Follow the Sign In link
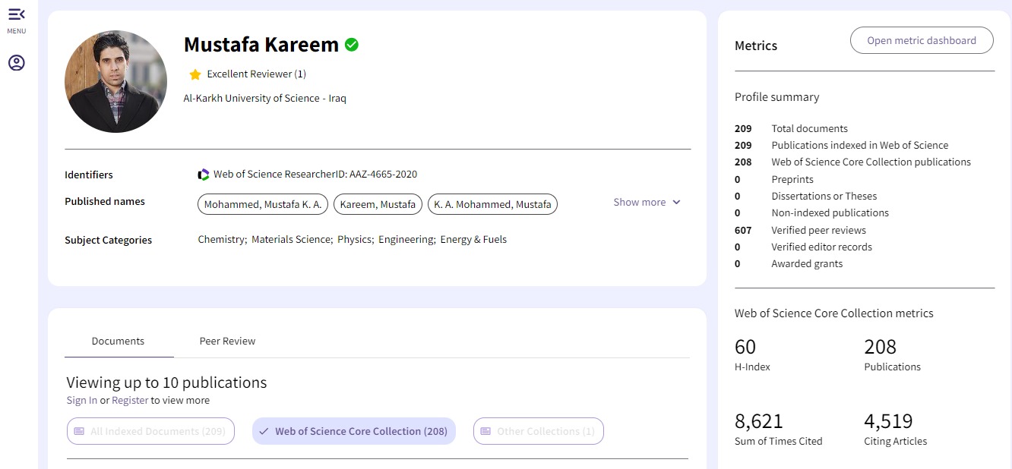Image resolution: width=1012 pixels, height=469 pixels. point(82,400)
